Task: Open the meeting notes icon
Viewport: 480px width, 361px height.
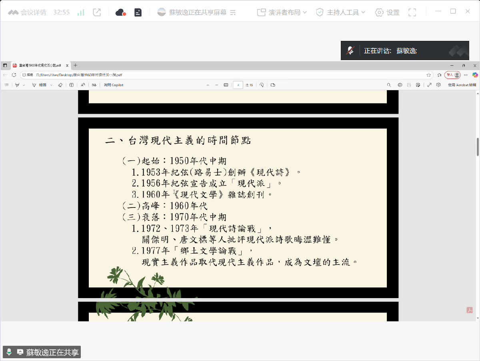Action: 138,12
